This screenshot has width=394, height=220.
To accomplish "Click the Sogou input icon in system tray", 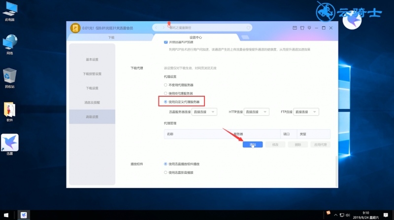I will click(x=328, y=213).
